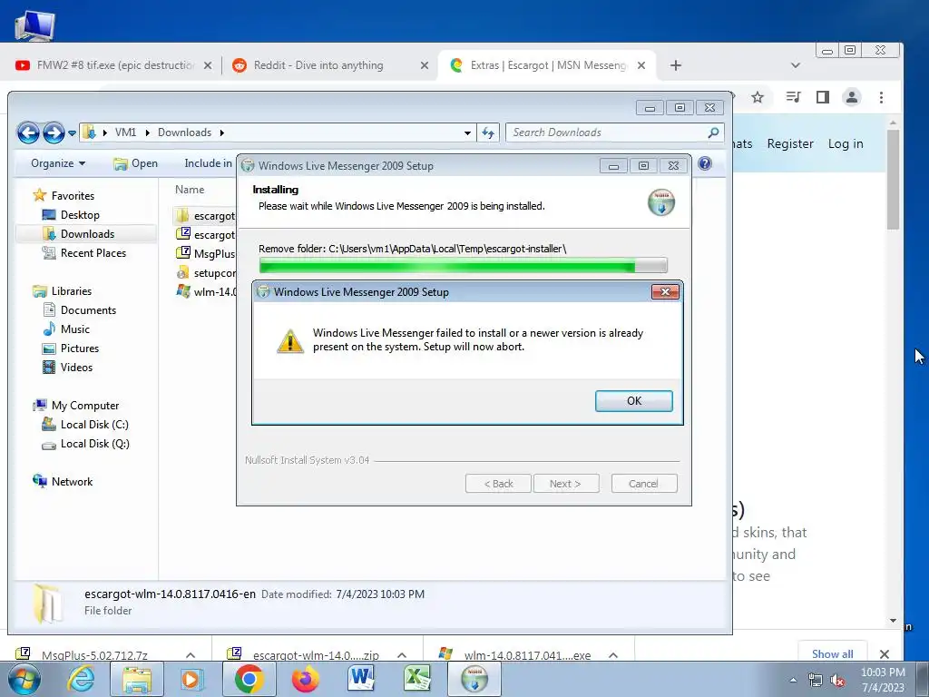The image size is (929, 697).
Task: Open Firefox from the taskbar
Action: 306,679
